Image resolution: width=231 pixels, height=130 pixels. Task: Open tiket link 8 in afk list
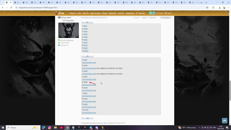[x=85, y=99]
